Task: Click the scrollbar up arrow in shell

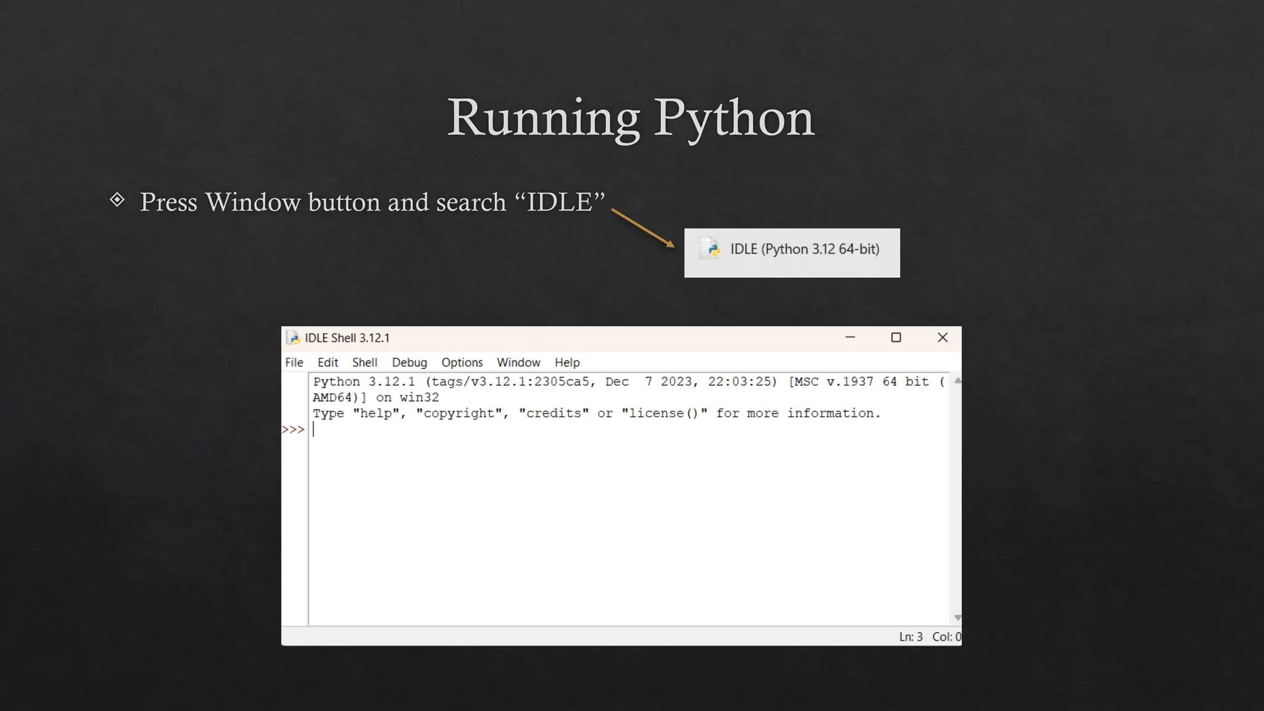Action: (x=957, y=381)
